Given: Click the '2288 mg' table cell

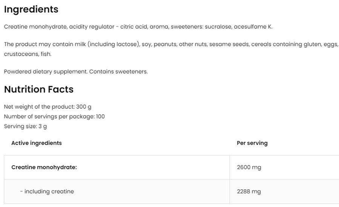Looking at the screenshot, I should point(249,192).
